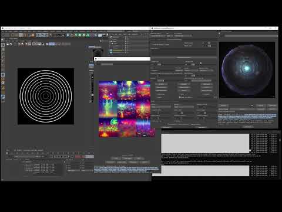This screenshot has height=212, width=282.
Task: Add a Cube primitive from the blue cube icon
Action: pos(68,35)
